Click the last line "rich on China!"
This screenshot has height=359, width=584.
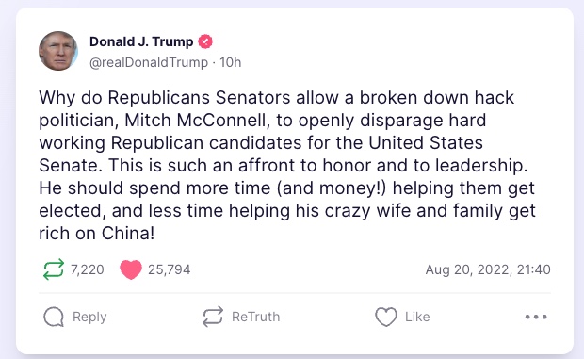point(96,234)
